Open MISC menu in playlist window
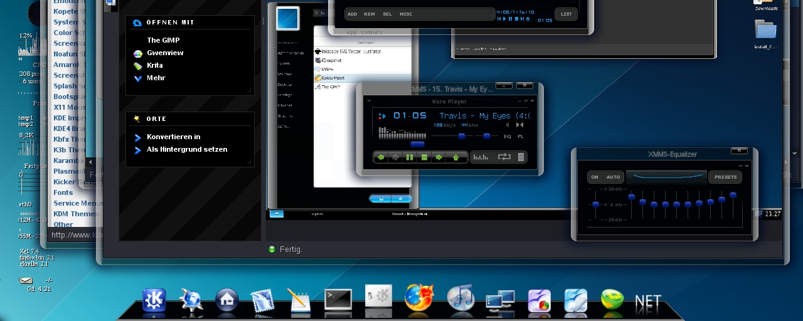The image size is (803, 321). 406,14
